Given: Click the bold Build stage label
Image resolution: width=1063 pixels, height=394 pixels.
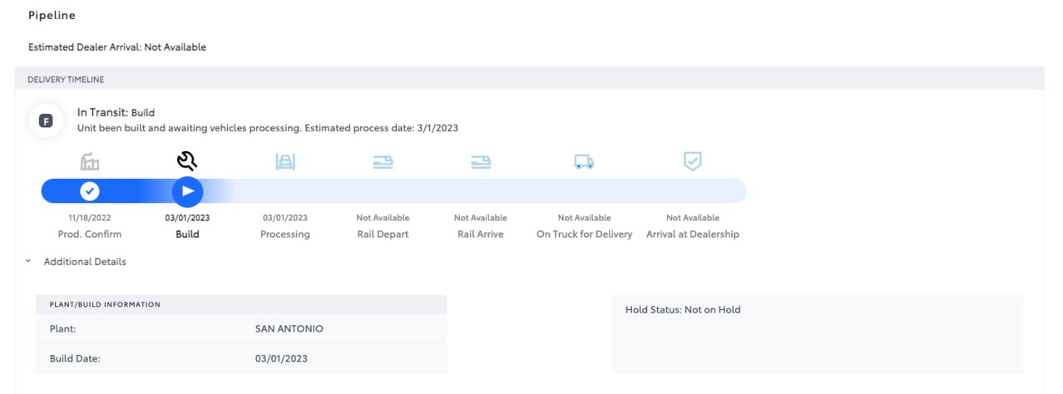Looking at the screenshot, I should (x=188, y=234).
